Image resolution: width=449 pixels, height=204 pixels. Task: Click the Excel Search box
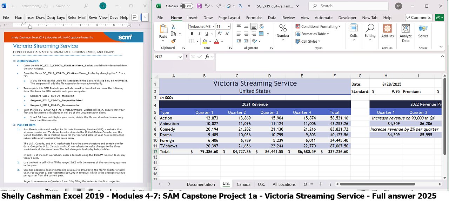348,6
